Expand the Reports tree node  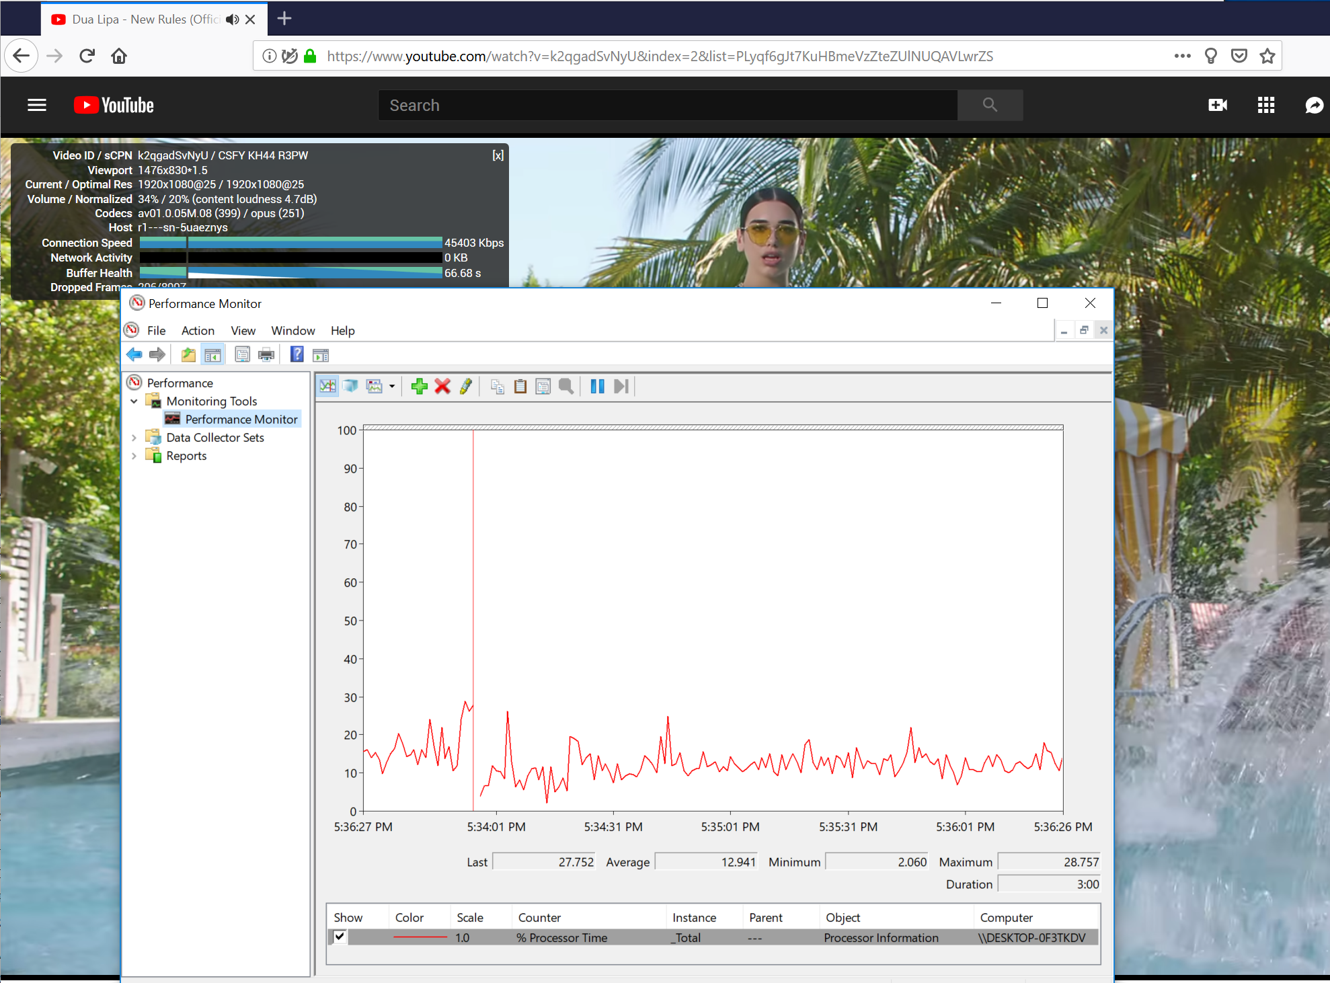click(x=134, y=456)
